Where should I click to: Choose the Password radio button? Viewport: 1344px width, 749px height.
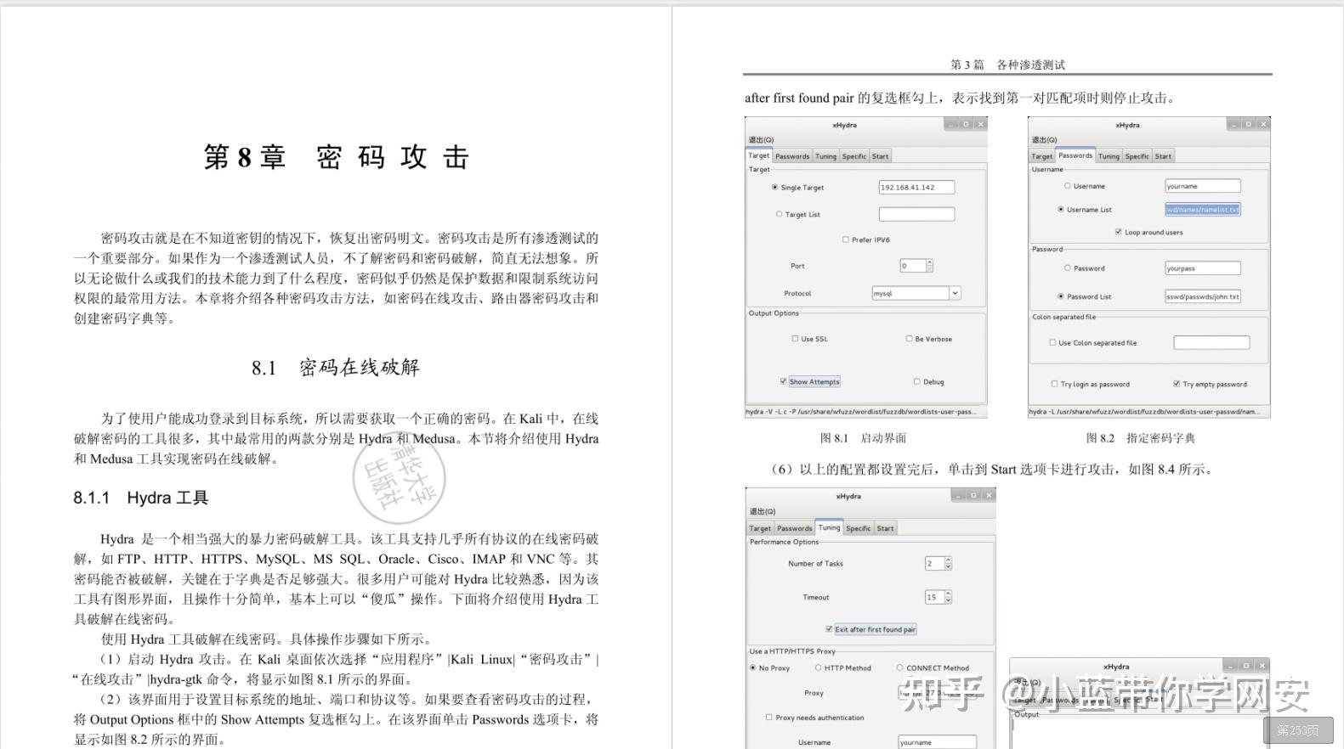(1067, 268)
